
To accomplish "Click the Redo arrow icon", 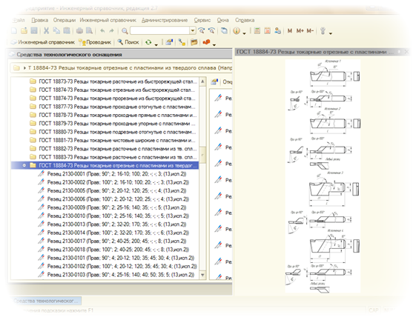I will (112, 31).
